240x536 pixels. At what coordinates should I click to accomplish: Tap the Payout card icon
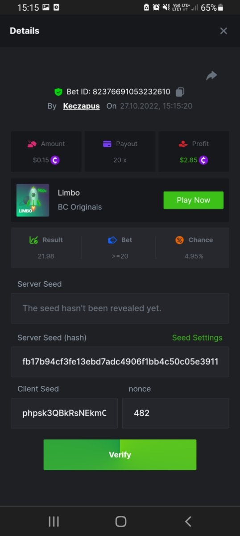point(107,144)
